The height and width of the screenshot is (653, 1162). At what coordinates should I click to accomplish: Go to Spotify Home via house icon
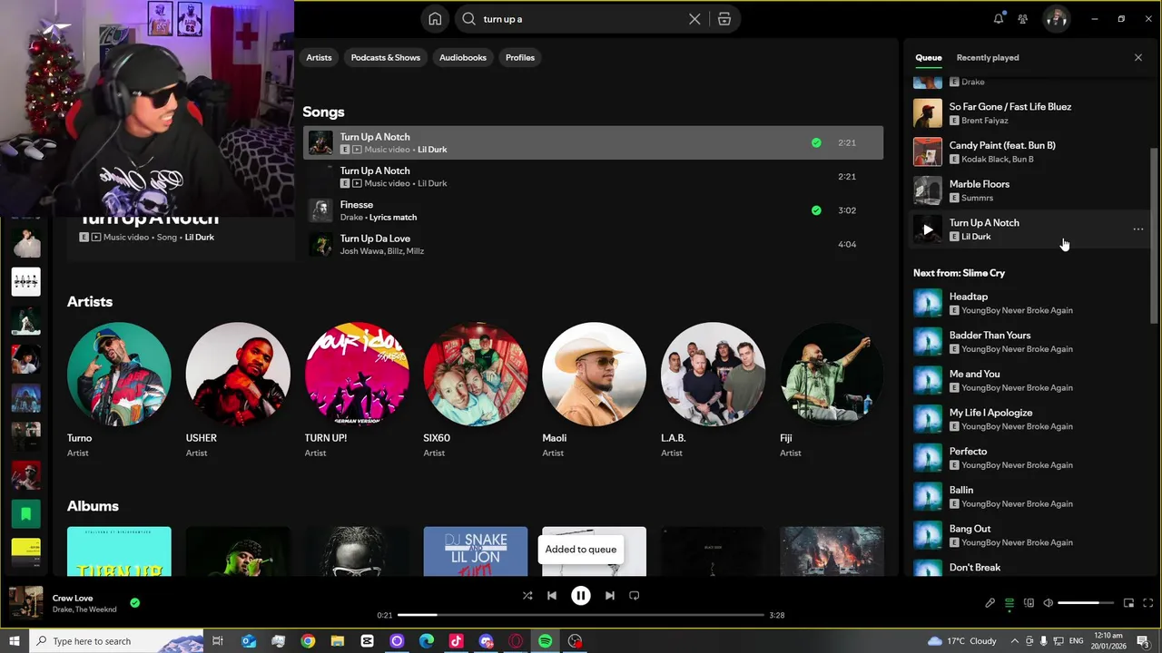point(435,19)
